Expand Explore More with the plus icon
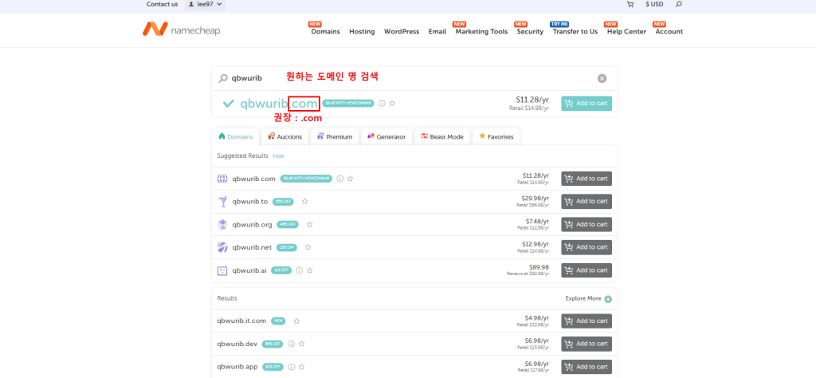The height and width of the screenshot is (378, 816). coord(608,299)
